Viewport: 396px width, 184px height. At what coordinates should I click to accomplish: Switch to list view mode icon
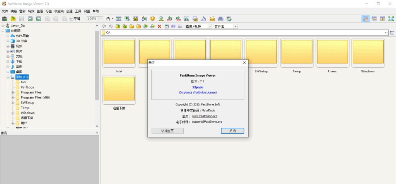tap(180, 26)
